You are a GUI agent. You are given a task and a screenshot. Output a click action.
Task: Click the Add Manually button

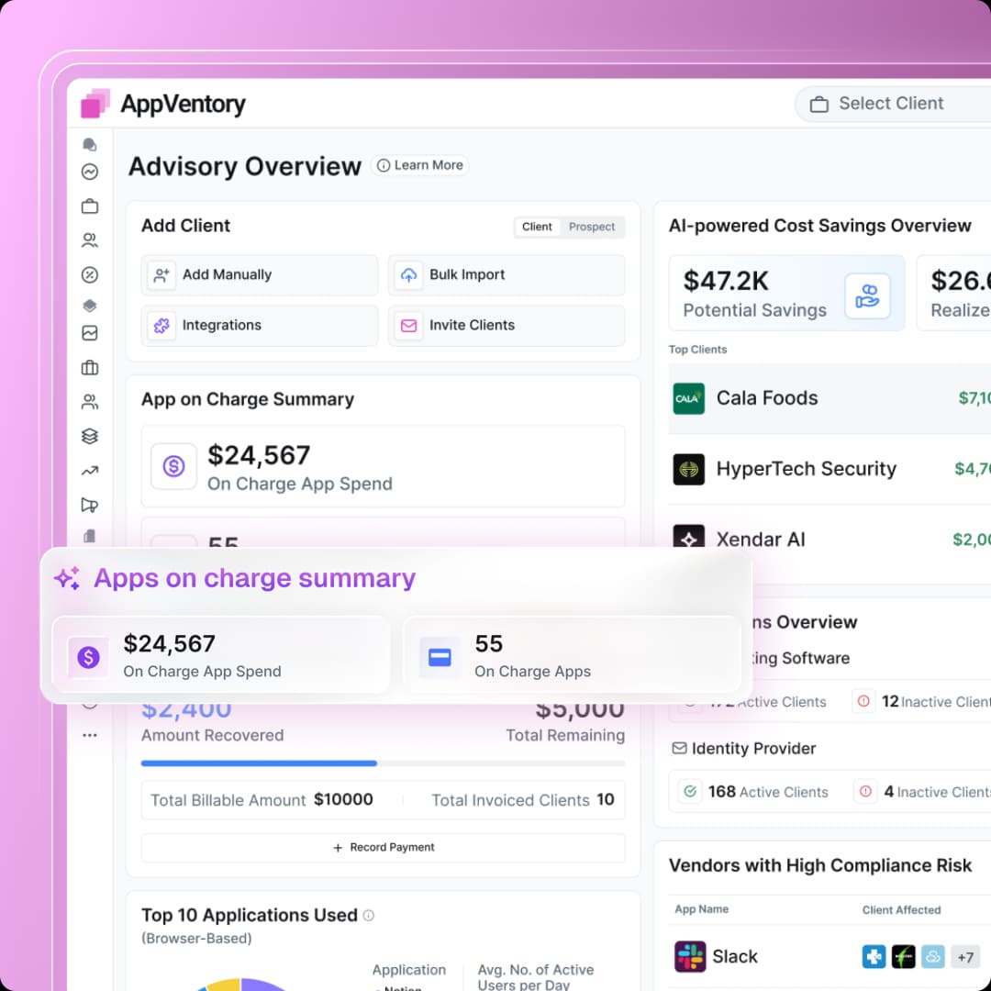click(x=259, y=275)
